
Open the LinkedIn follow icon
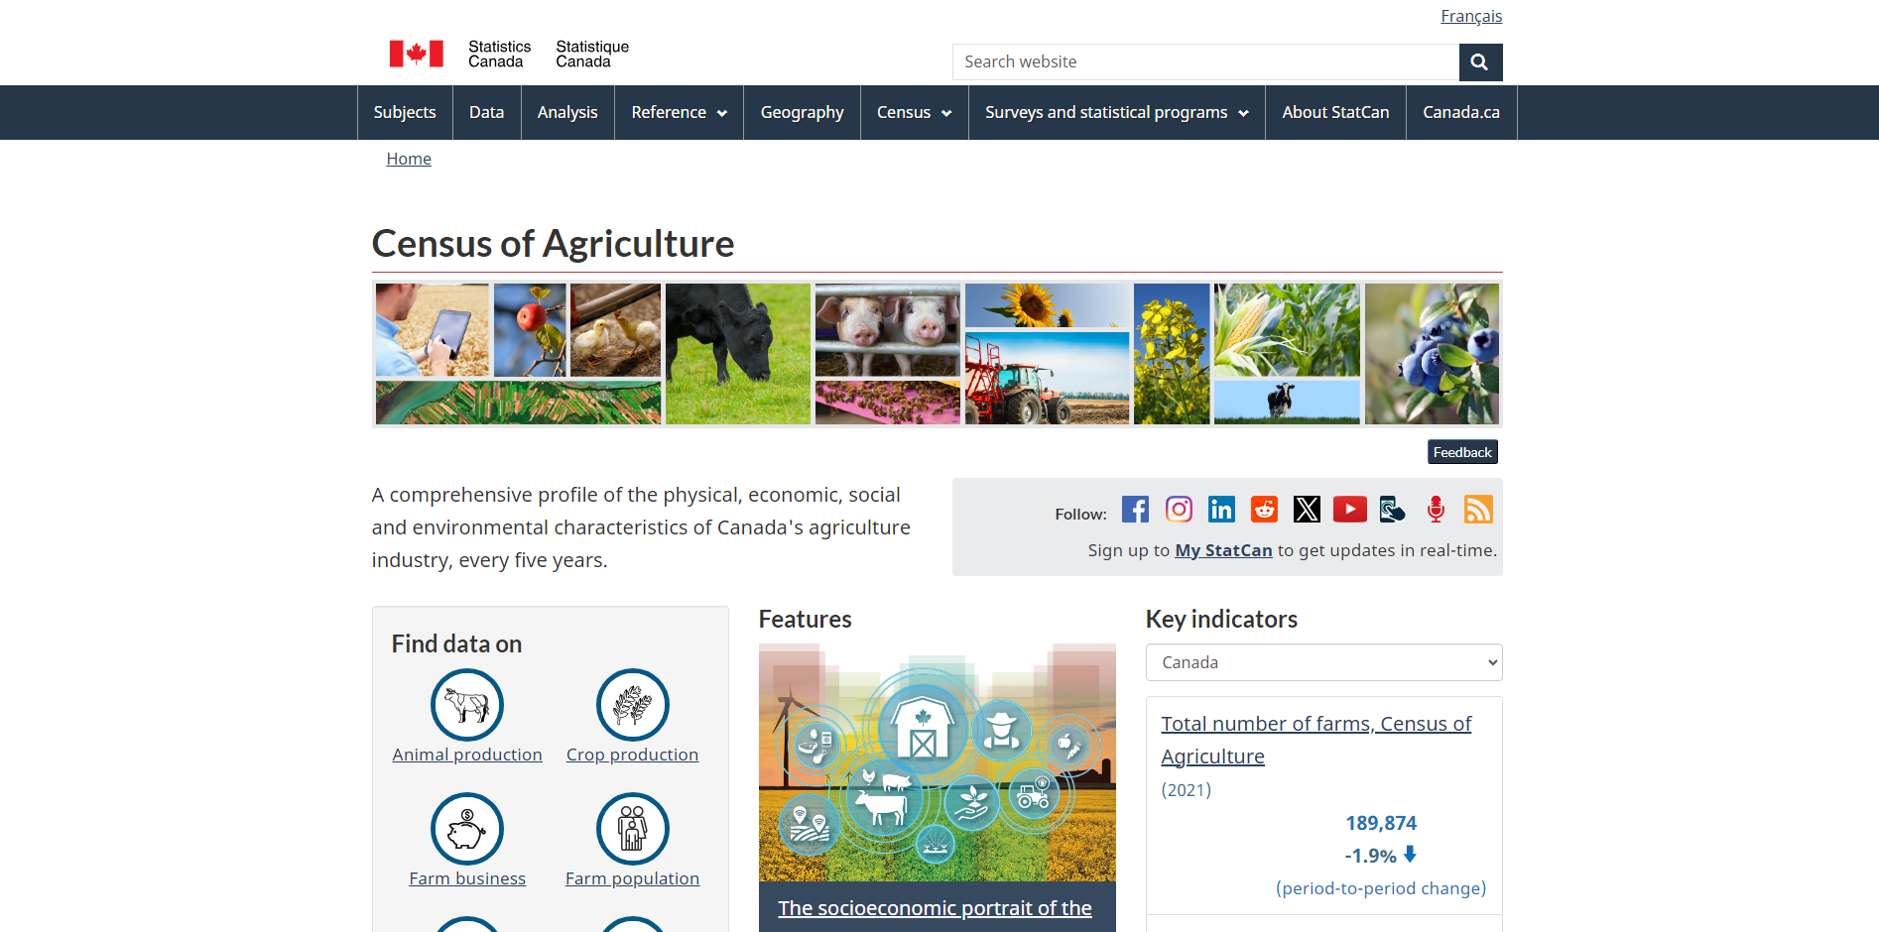point(1221,510)
